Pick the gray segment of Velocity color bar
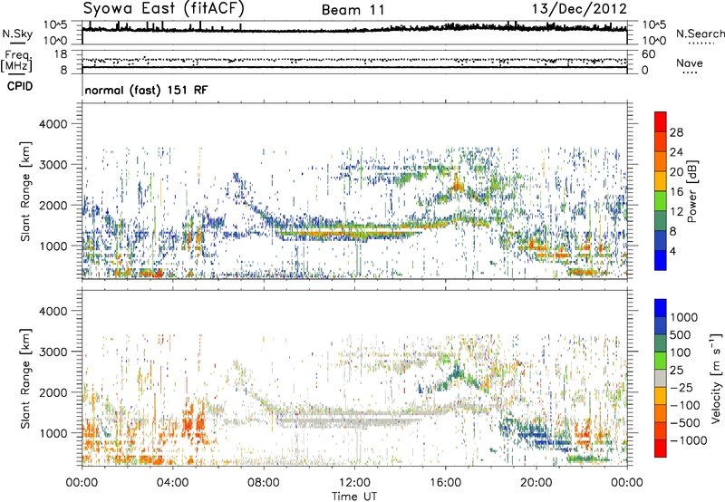The height and width of the screenshot is (502, 725). [x=661, y=379]
